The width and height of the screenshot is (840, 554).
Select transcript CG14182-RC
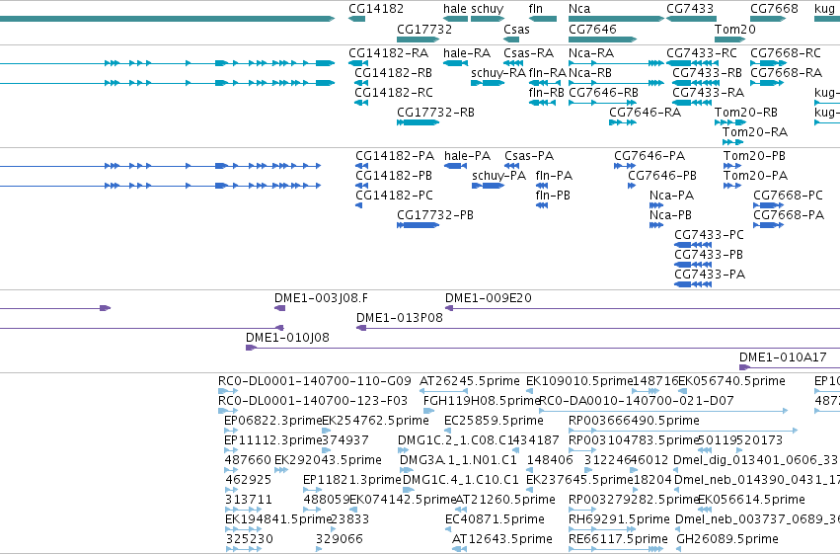(x=394, y=93)
